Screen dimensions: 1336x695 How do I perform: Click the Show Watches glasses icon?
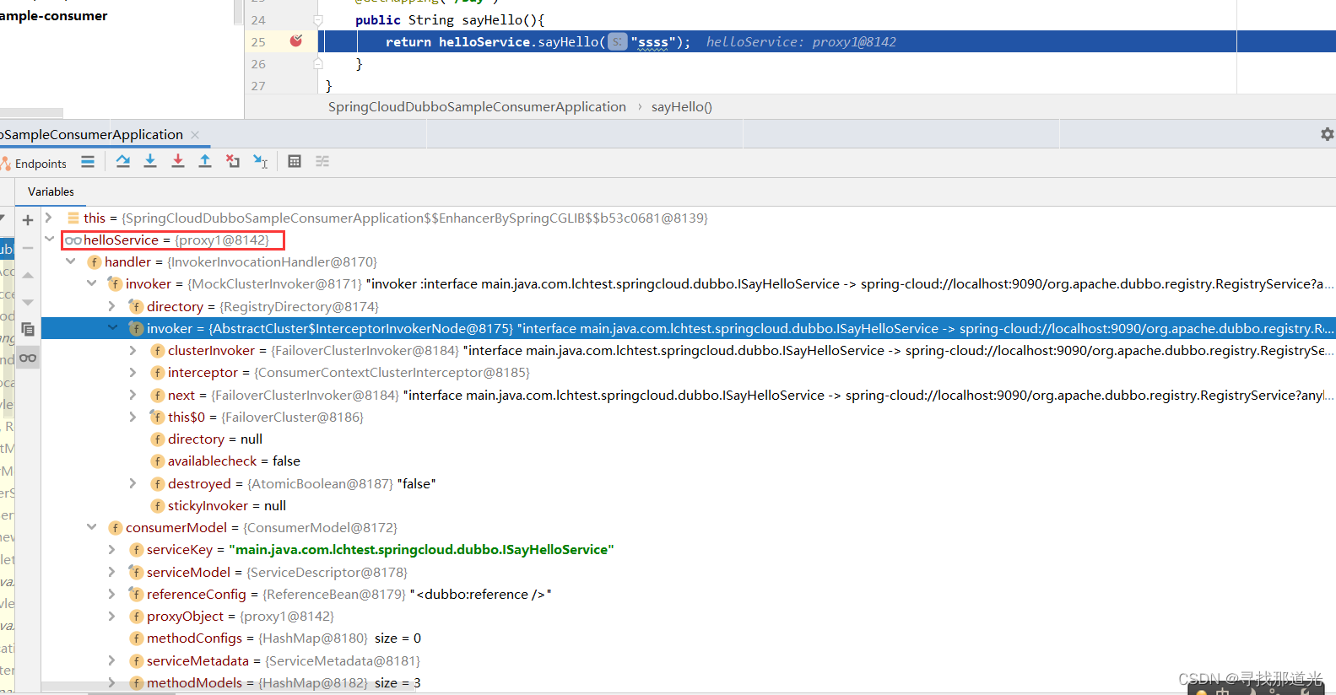point(28,358)
